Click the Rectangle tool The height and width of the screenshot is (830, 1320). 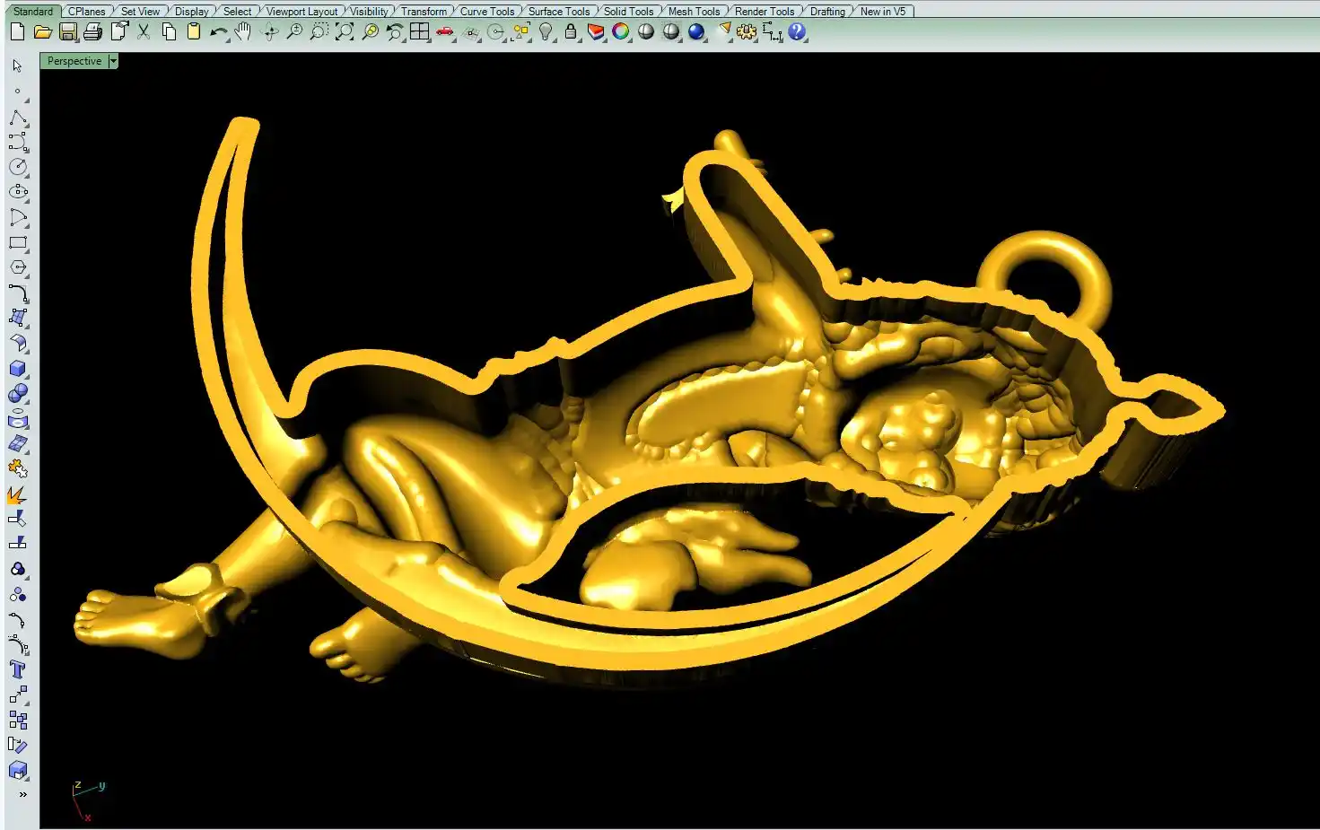click(x=18, y=242)
